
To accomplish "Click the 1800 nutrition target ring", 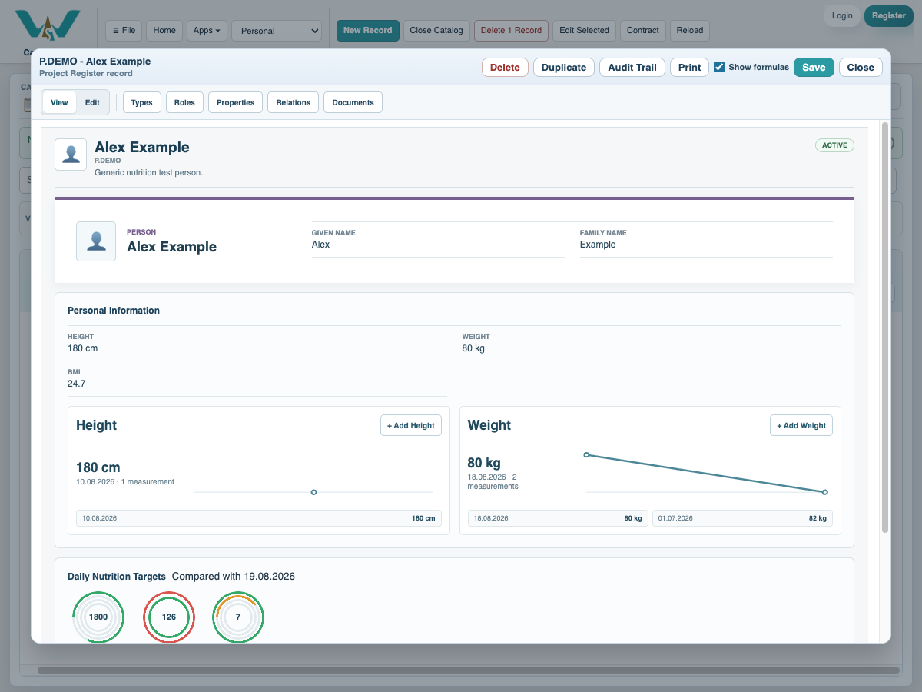I will click(x=98, y=617).
